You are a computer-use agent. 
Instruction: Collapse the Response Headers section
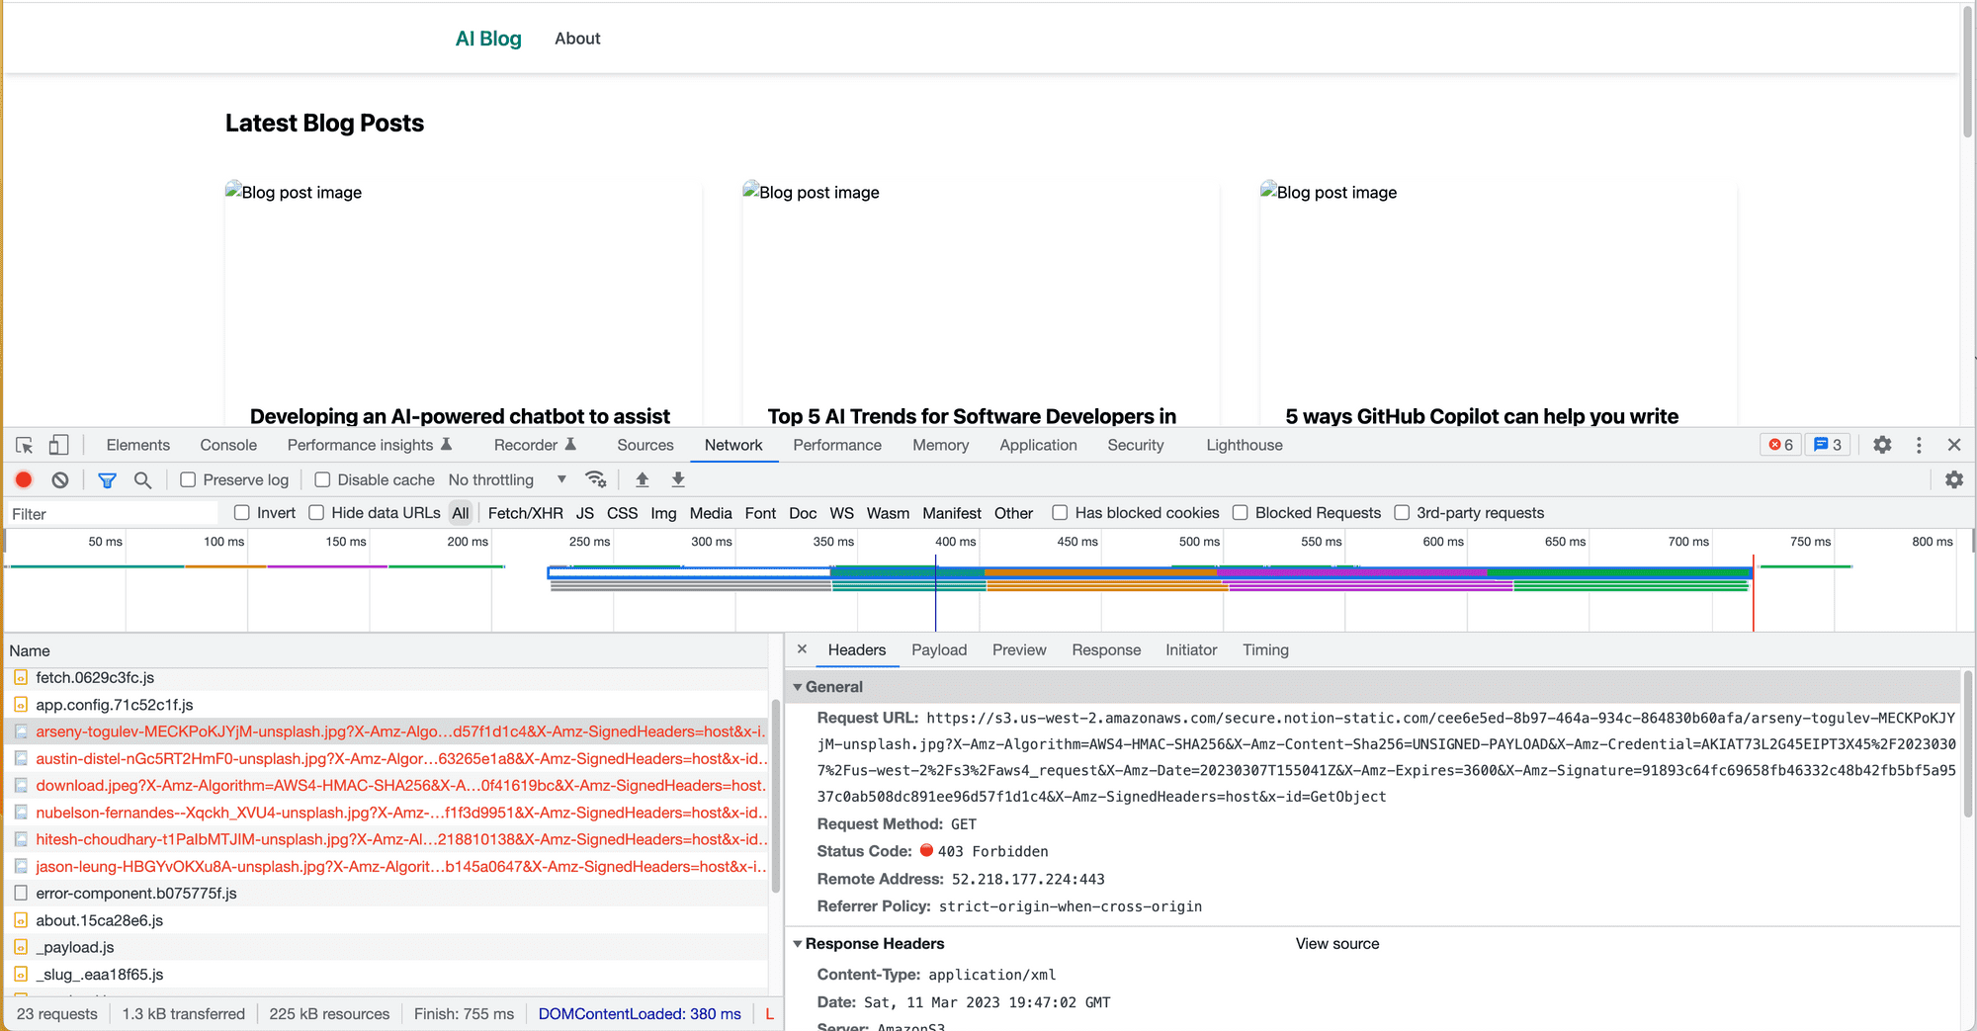tap(798, 944)
